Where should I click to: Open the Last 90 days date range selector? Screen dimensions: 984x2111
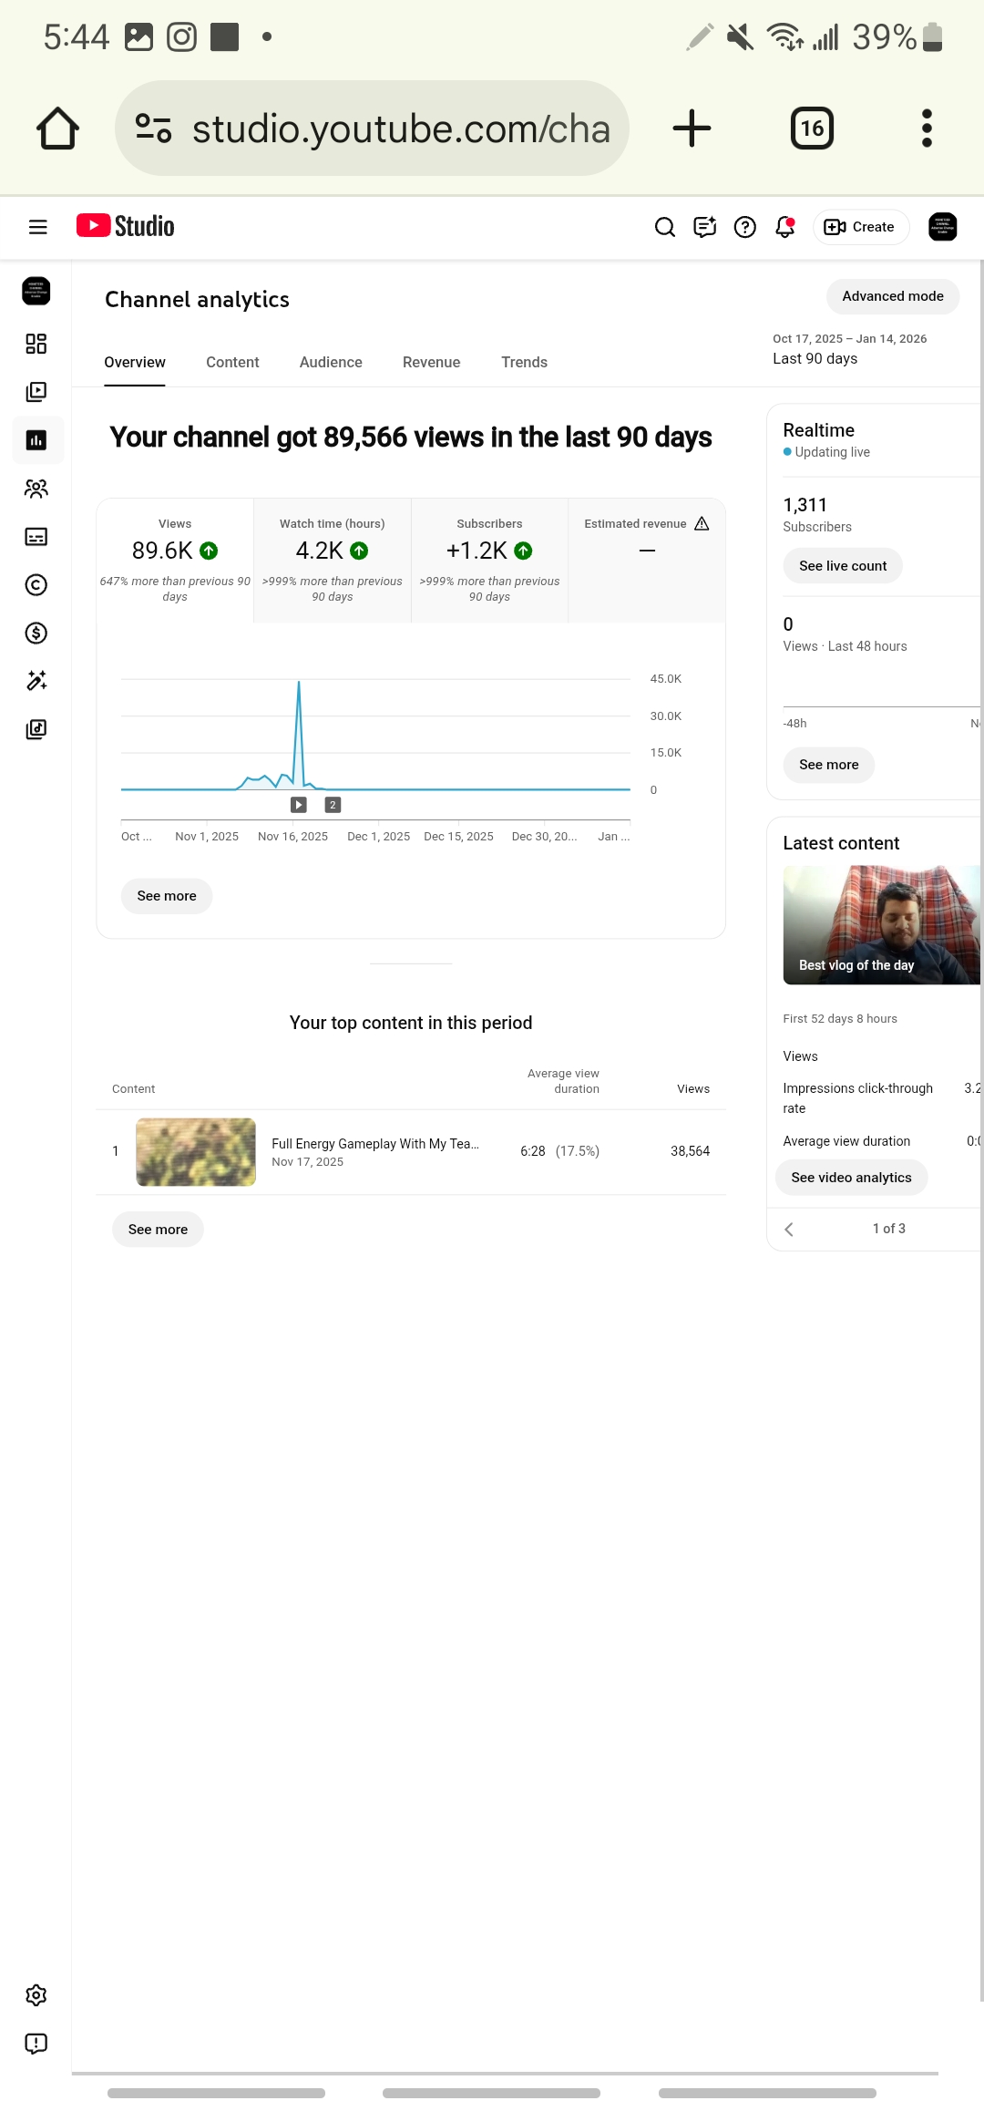tap(850, 349)
